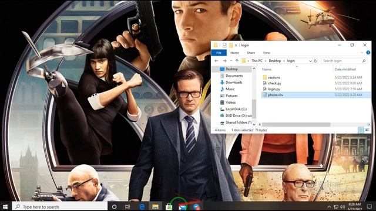Click the navigation pane scroll up arrow

254,69
